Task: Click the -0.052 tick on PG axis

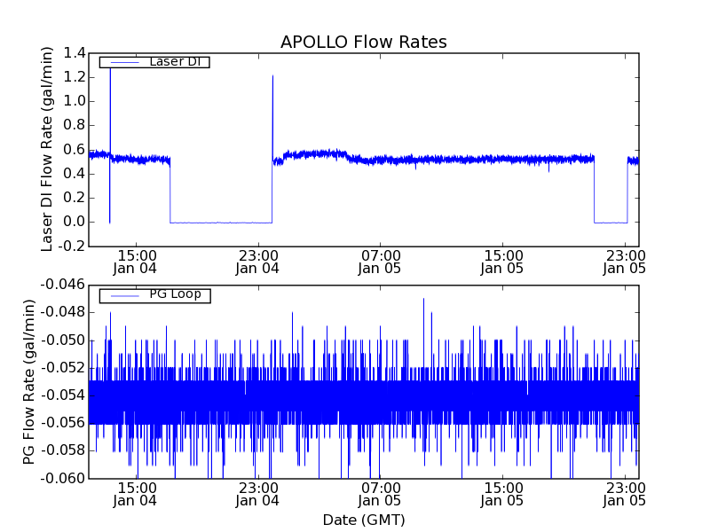Action: tap(63, 368)
